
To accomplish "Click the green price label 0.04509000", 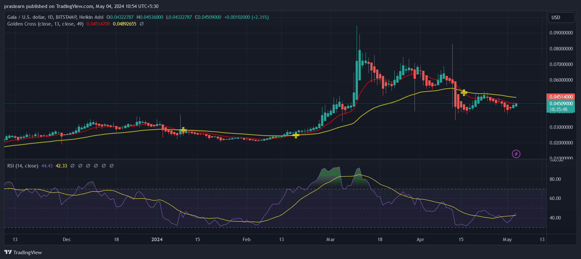I will point(561,104).
